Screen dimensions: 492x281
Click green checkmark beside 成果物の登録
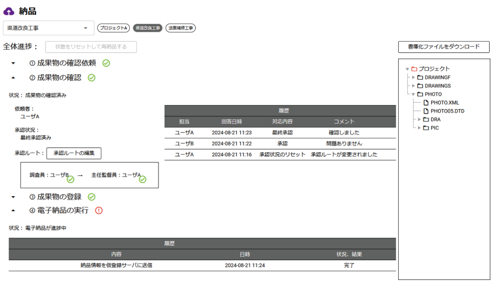click(92, 197)
